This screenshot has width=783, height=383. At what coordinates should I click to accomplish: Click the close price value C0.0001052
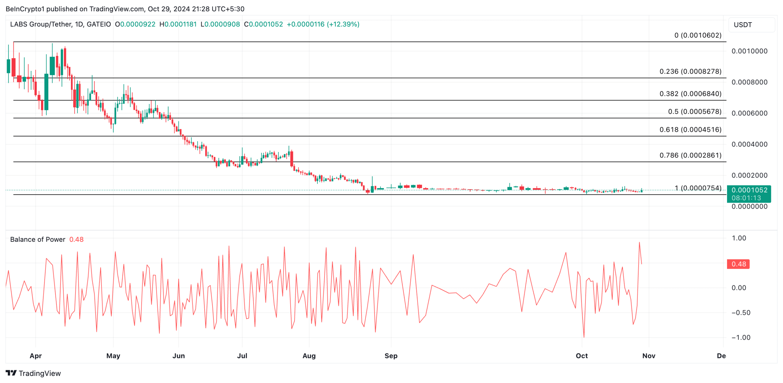click(263, 24)
